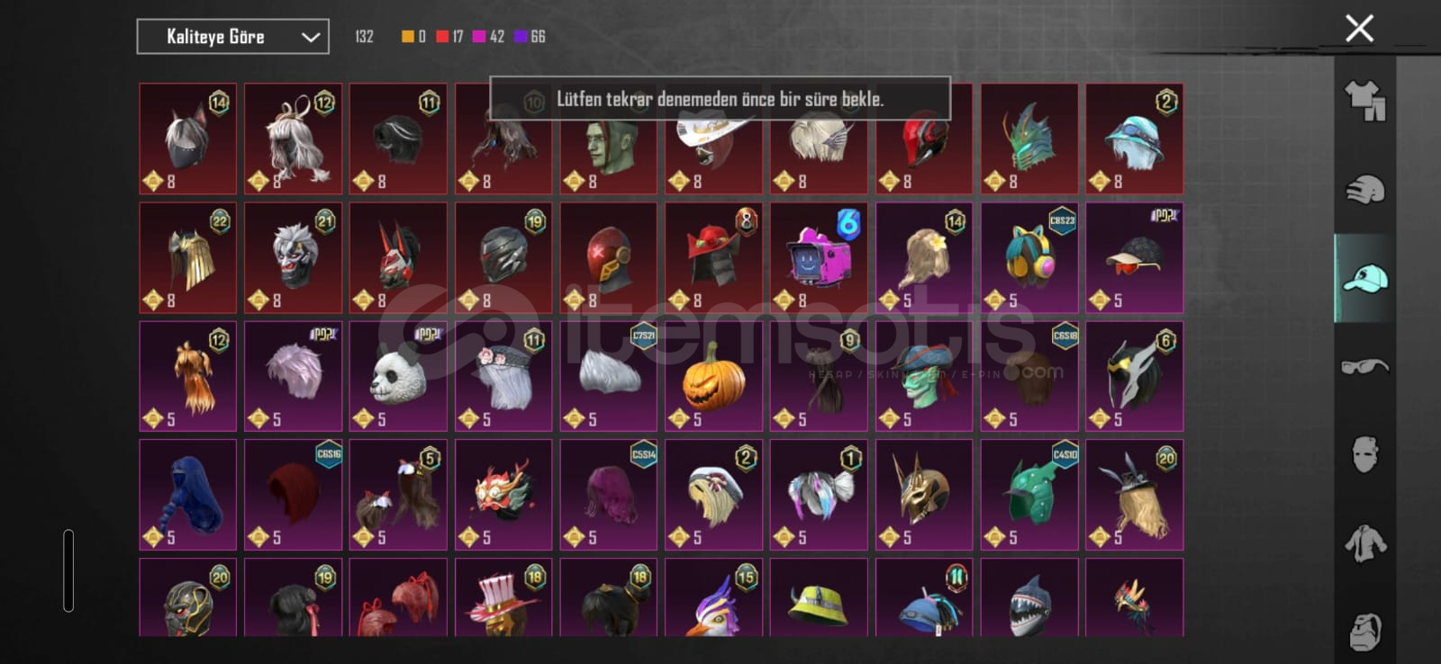1441x664 pixels.
Task: Click the vertical scroll indicator on left
Action: (x=68, y=570)
